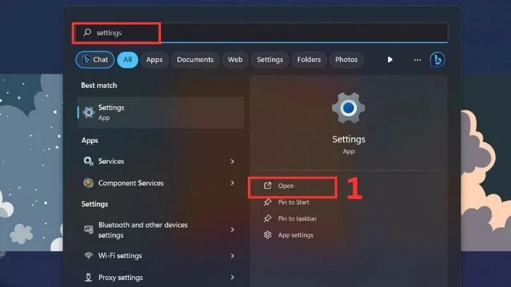Expand the Wi-Fi settings chevron
This screenshot has height=287, width=511.
coord(233,256)
